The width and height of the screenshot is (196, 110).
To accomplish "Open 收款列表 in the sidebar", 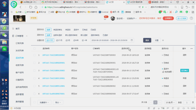I will (x=20, y=65).
